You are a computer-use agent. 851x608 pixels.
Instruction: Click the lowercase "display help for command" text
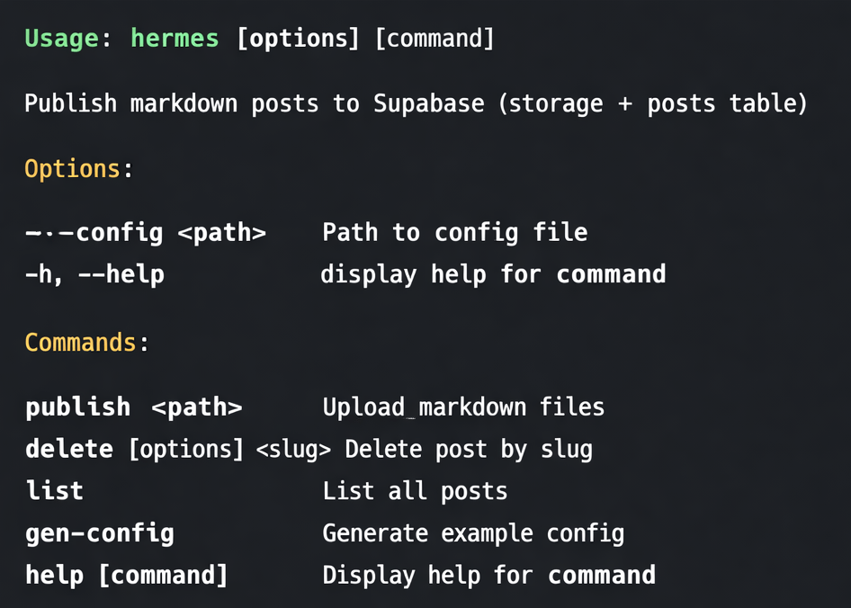point(493,274)
